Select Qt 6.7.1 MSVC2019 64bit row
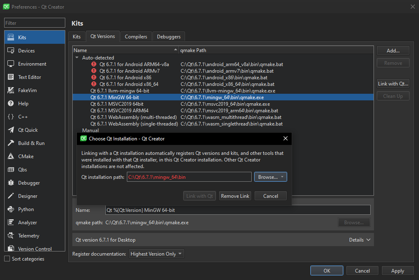The image size is (419, 280). pyautogui.click(x=223, y=104)
